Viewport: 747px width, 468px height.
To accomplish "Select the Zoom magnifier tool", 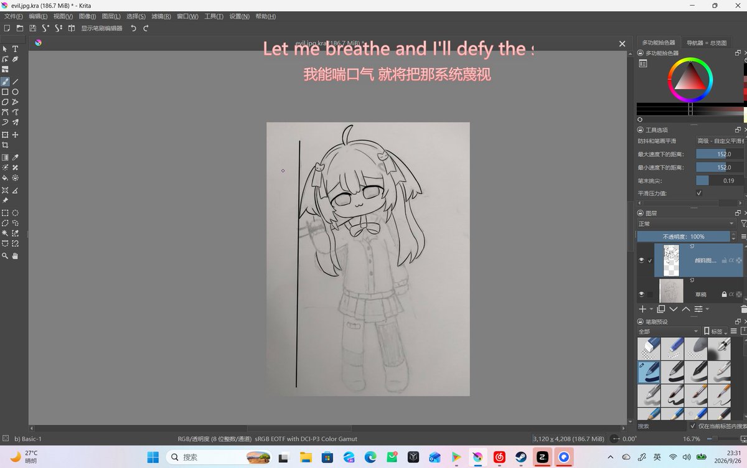I will click(x=5, y=256).
